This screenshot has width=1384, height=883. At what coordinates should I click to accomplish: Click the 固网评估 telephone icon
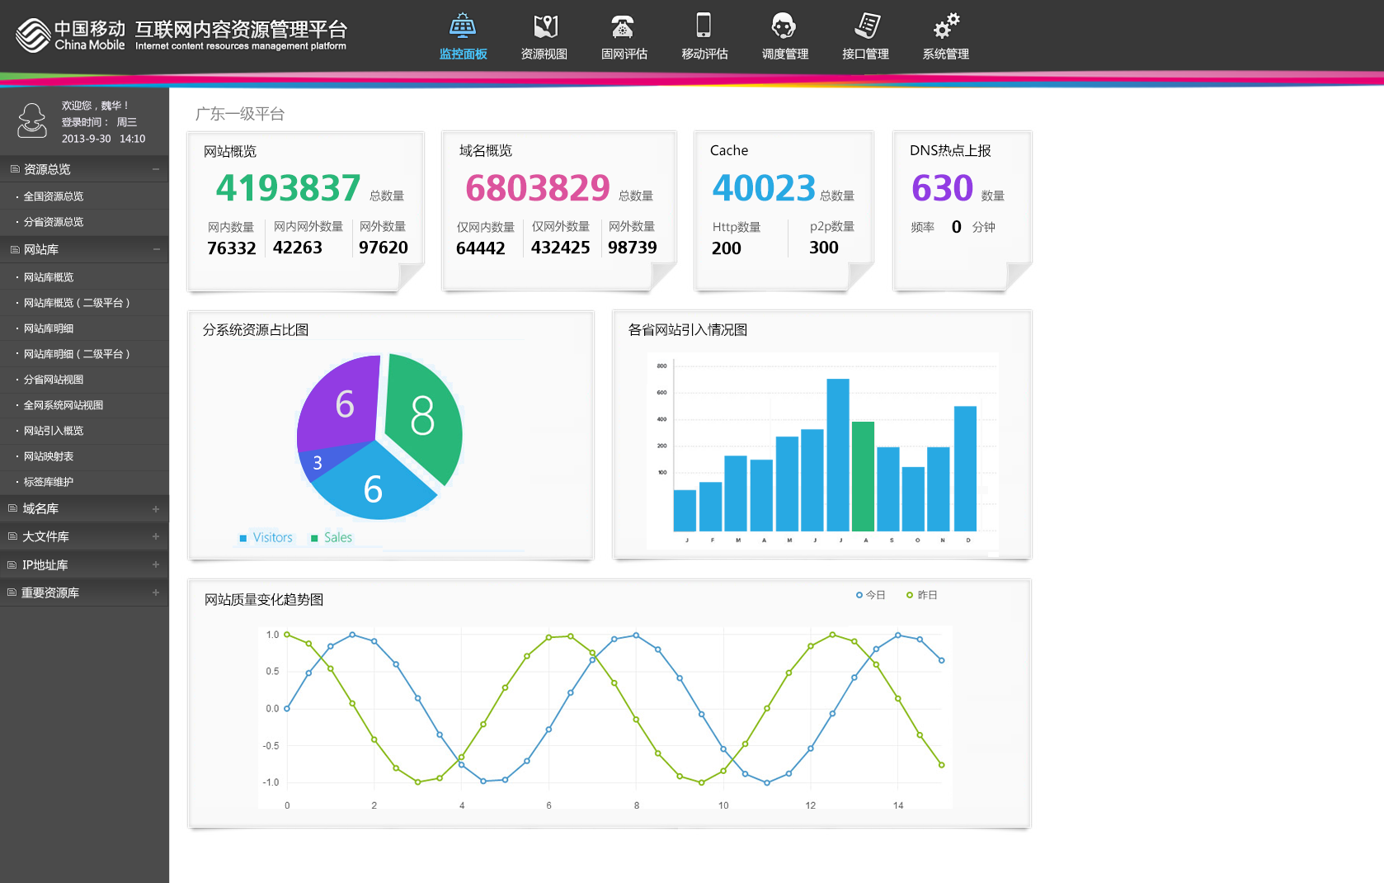(624, 26)
